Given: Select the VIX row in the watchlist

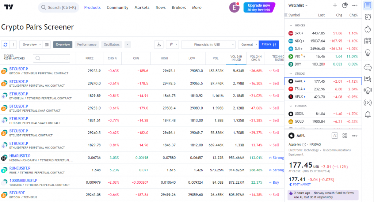Looking at the screenshot, I should [323, 56].
